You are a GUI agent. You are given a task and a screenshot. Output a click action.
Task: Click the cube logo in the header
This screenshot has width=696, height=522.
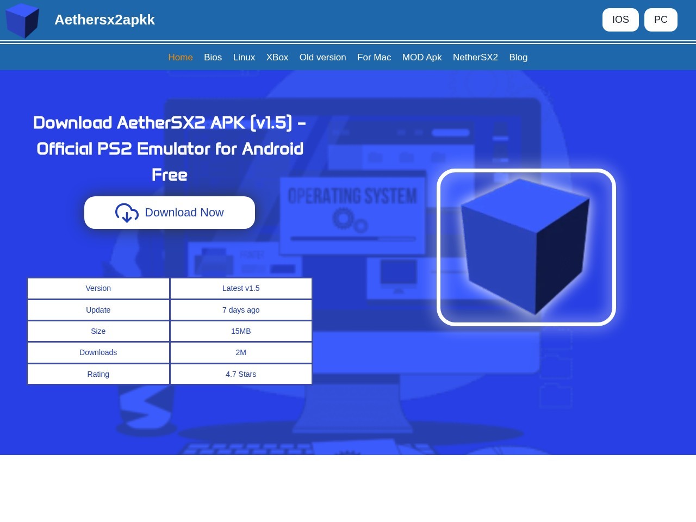(x=22, y=21)
